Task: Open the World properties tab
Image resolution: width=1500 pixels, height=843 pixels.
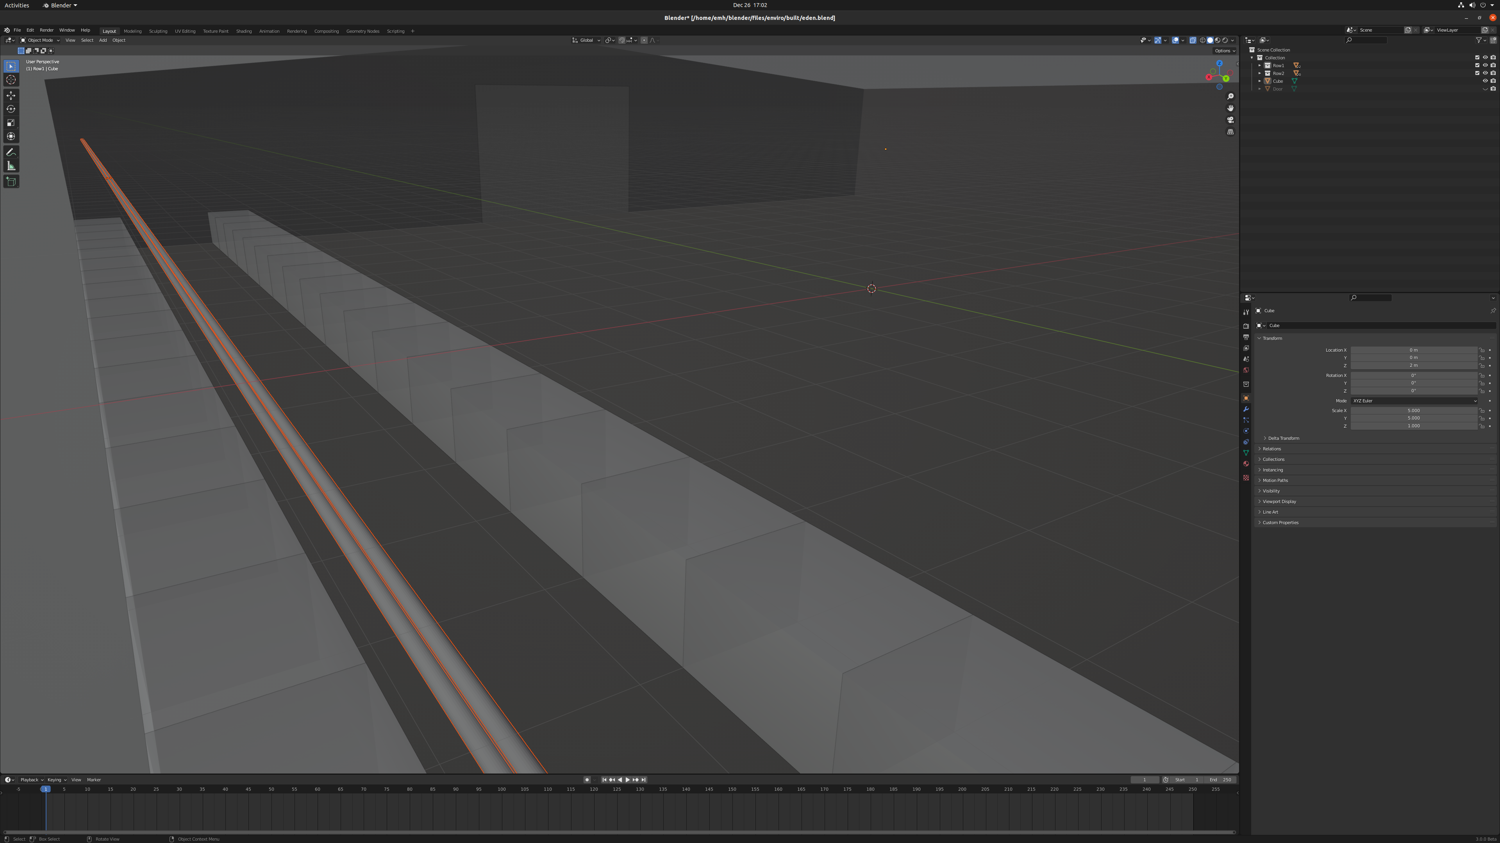Action: pyautogui.click(x=1246, y=370)
